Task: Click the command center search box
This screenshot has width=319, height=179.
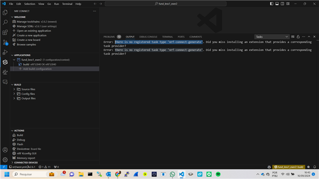Action: (165, 3)
